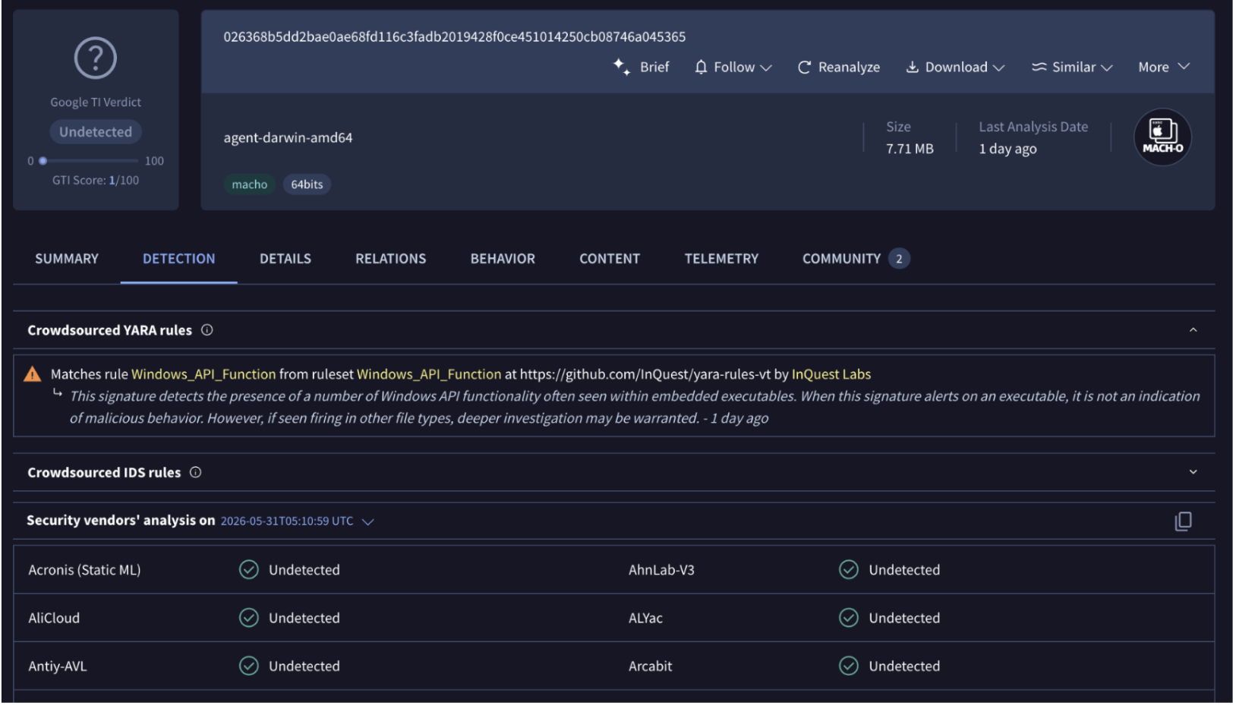Click the Last Analysis Date '1 day ago'
This screenshot has width=1236, height=709.
[x=1007, y=149]
